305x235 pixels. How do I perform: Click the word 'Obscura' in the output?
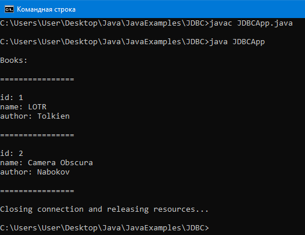coord(77,163)
